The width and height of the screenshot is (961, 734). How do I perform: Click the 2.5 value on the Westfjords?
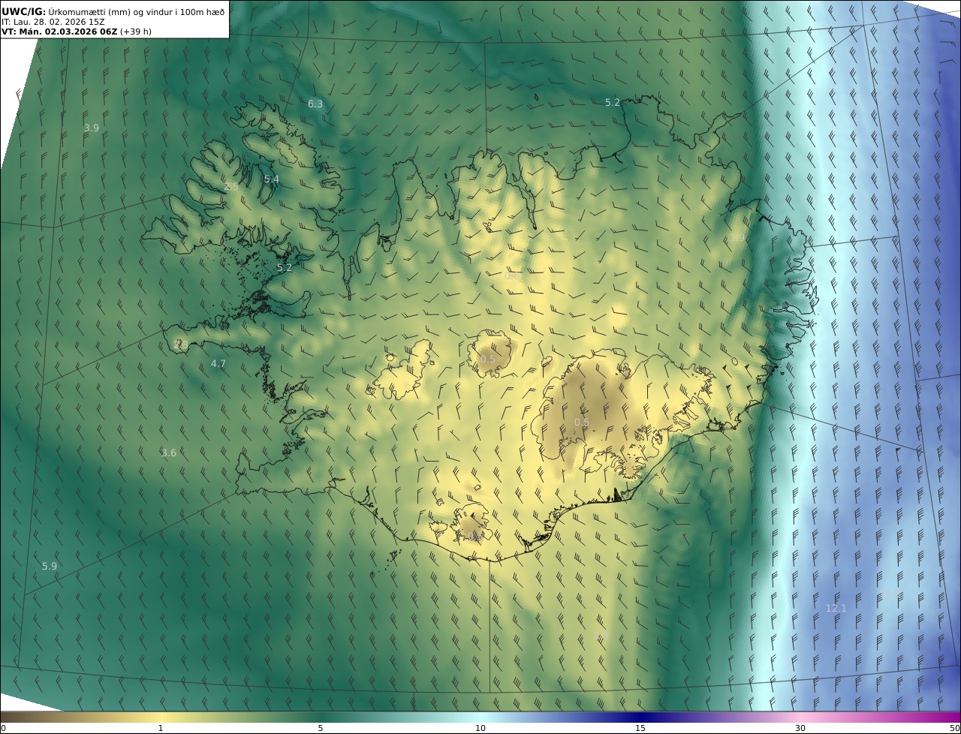tap(231, 186)
